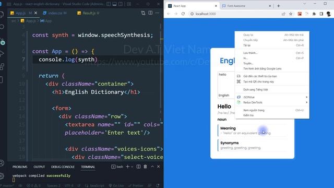Image resolution: width=334 pixels, height=188 pixels.
Task: Open errors and warnings count in status bar
Action: 33,186
